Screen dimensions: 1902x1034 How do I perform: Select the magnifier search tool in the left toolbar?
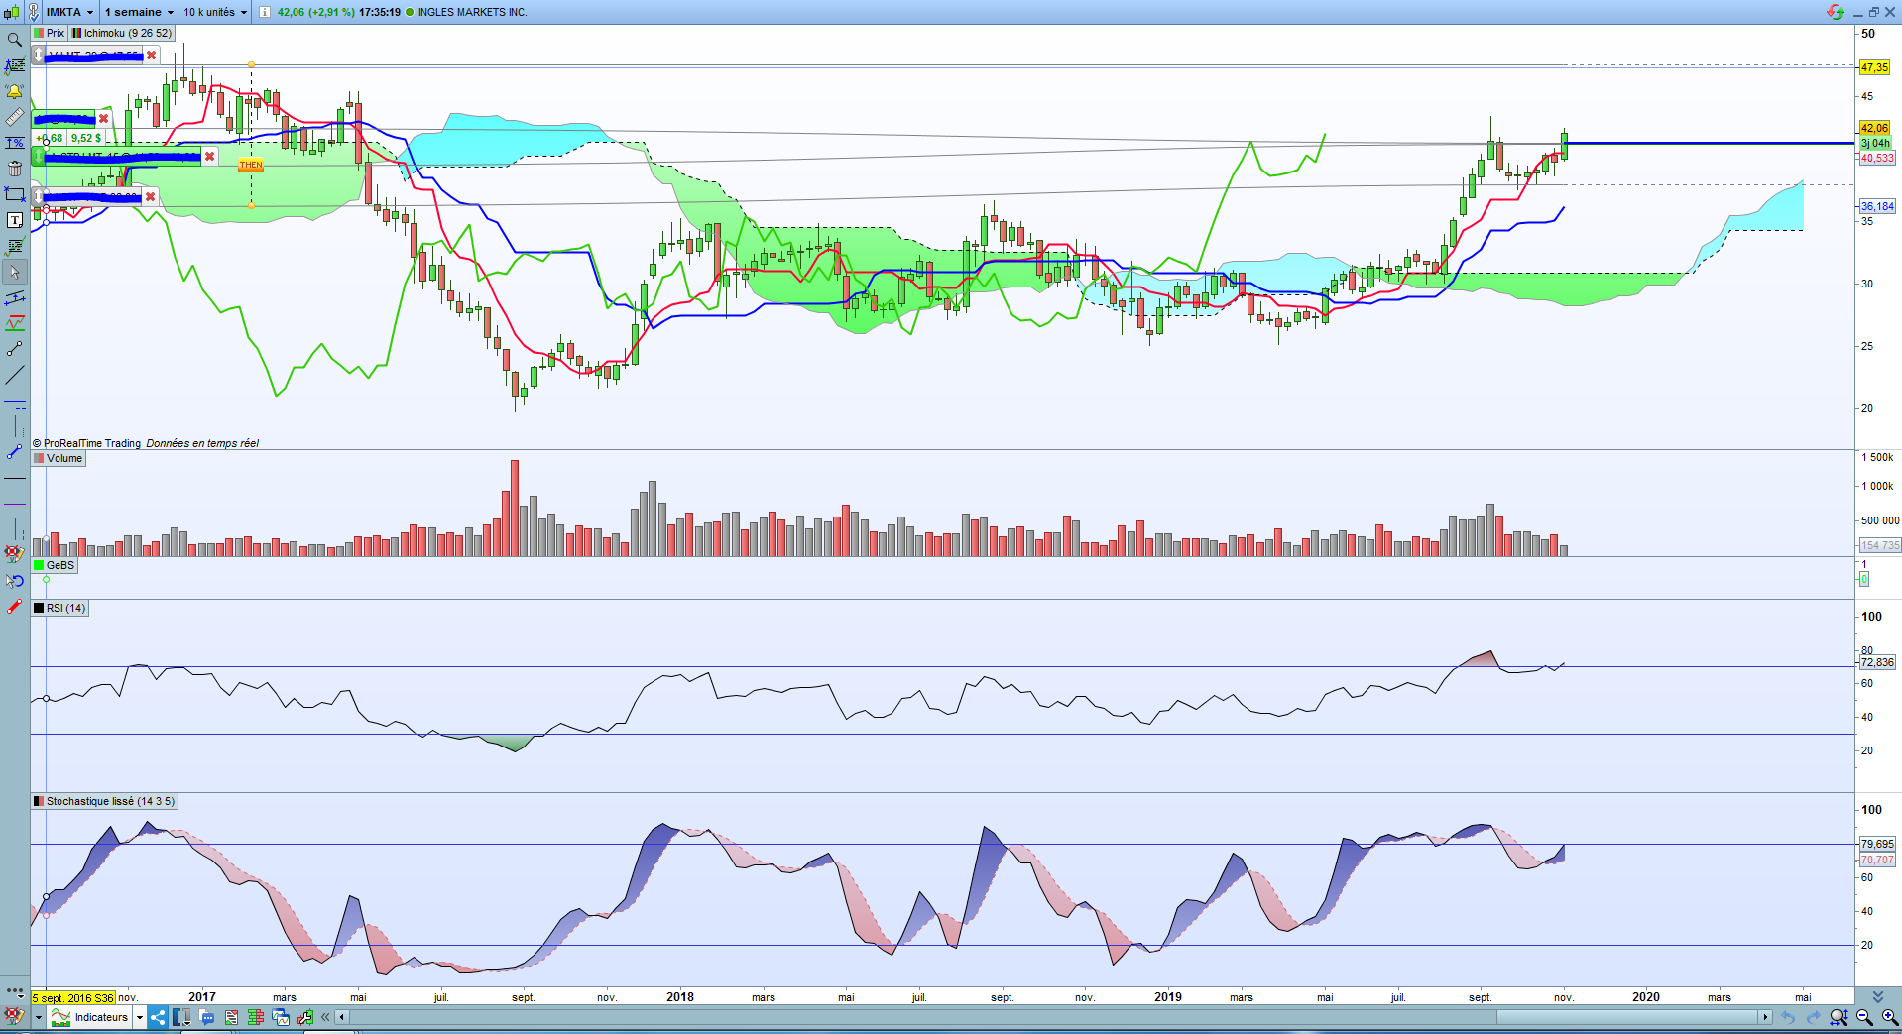tap(14, 40)
